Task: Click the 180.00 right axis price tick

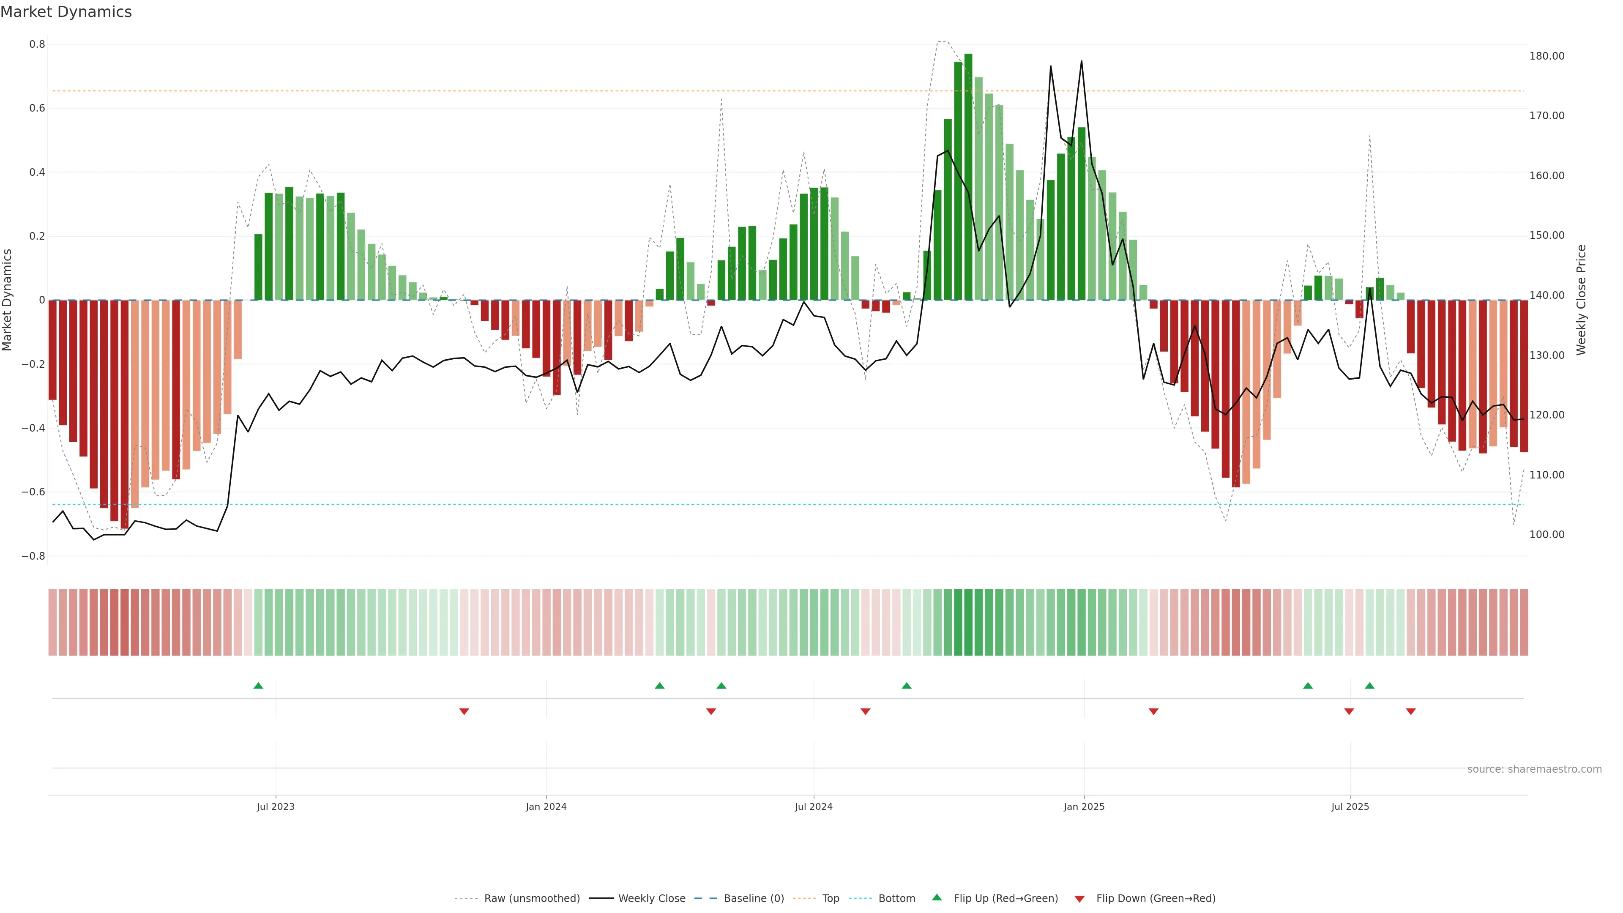Action: (x=1547, y=56)
